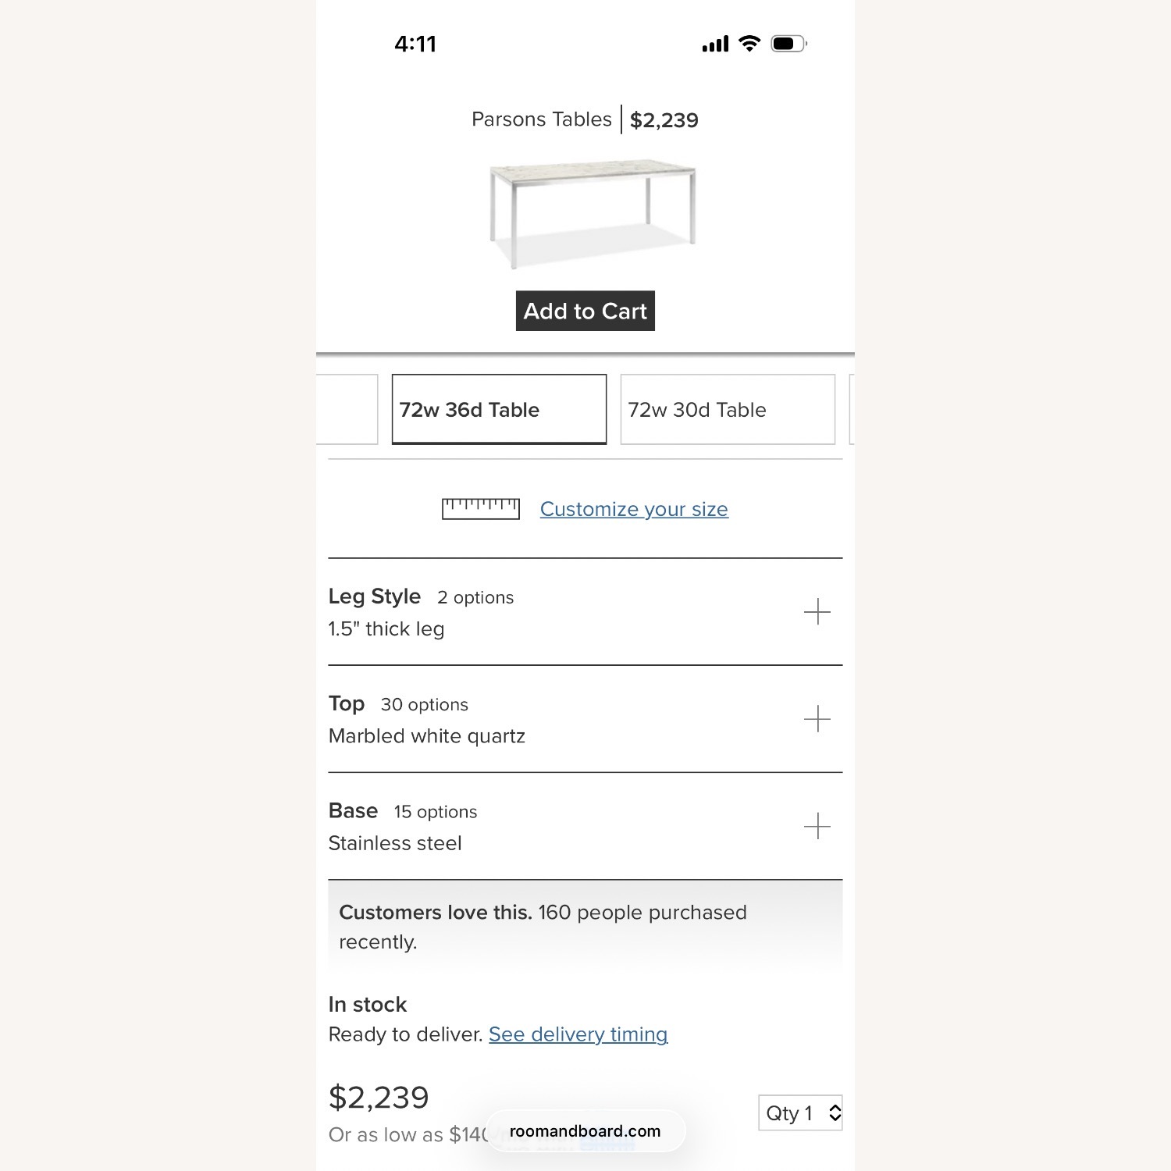
Task: Open the See delivery timing link
Action: [578, 1034]
